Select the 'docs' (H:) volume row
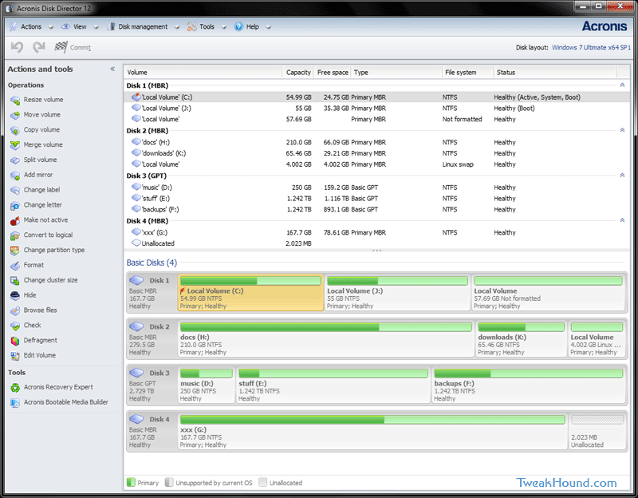This screenshot has width=638, height=498. click(376, 143)
